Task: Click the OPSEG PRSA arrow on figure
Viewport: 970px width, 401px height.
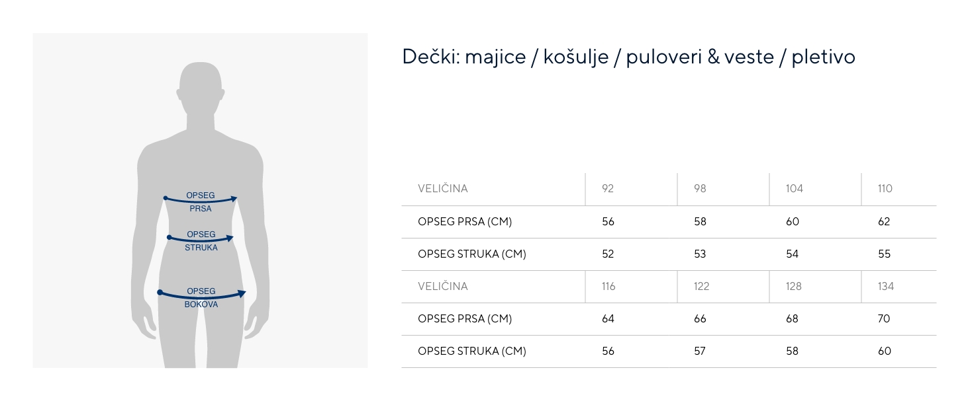Action: (201, 198)
